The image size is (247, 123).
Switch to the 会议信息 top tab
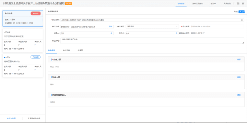point(181,3)
